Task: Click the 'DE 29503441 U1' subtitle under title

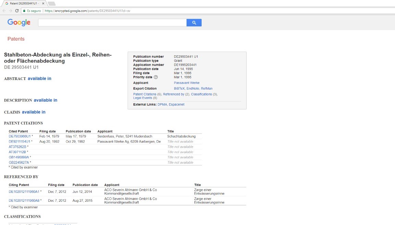Action: pos(21,67)
